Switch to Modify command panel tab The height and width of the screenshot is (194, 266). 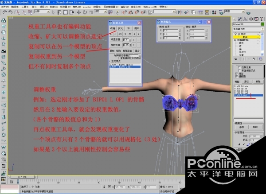pos(240,19)
